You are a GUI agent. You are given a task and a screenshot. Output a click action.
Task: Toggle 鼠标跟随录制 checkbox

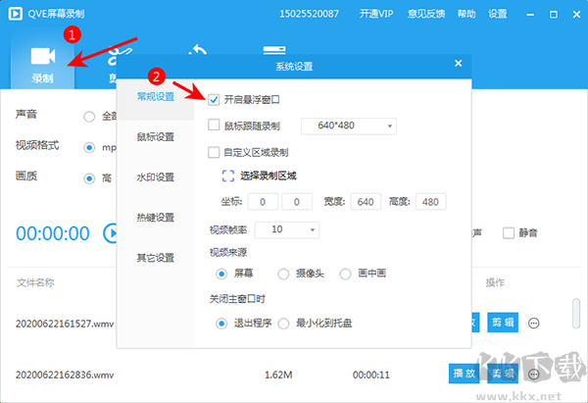215,126
